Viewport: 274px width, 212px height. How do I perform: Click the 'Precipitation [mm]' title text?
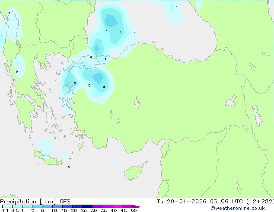tap(28, 202)
